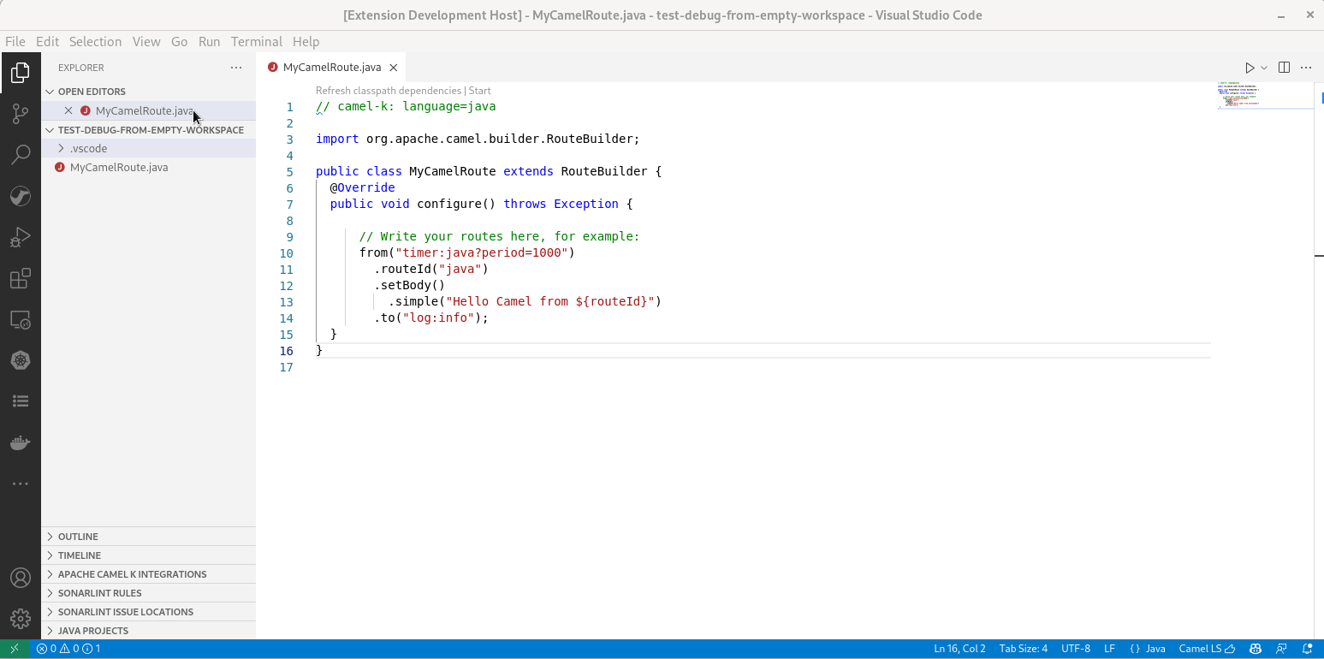The width and height of the screenshot is (1324, 659).
Task: Click the Copilot icon in the status bar
Action: tap(1255, 649)
